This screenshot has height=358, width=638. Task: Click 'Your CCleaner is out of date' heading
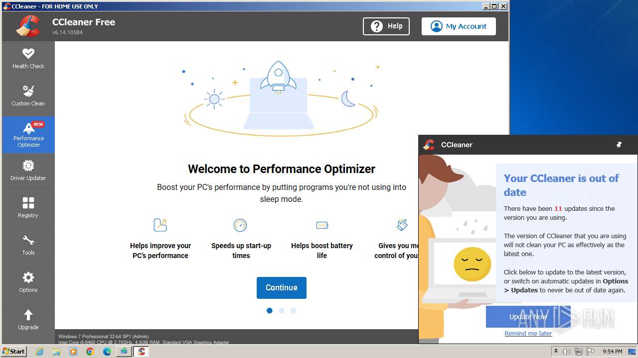click(561, 185)
